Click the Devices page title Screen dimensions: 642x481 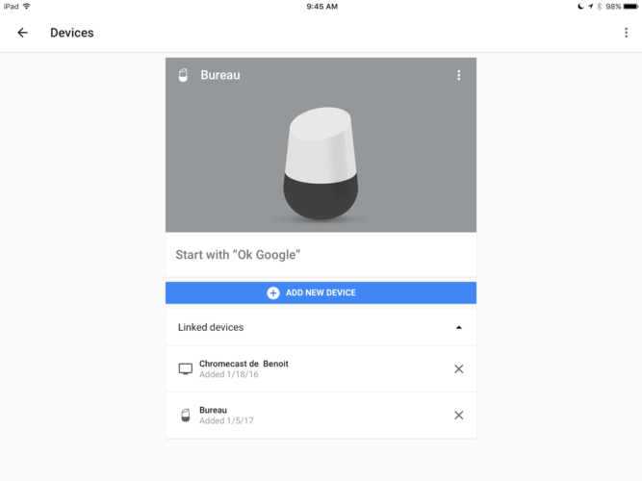click(x=72, y=33)
